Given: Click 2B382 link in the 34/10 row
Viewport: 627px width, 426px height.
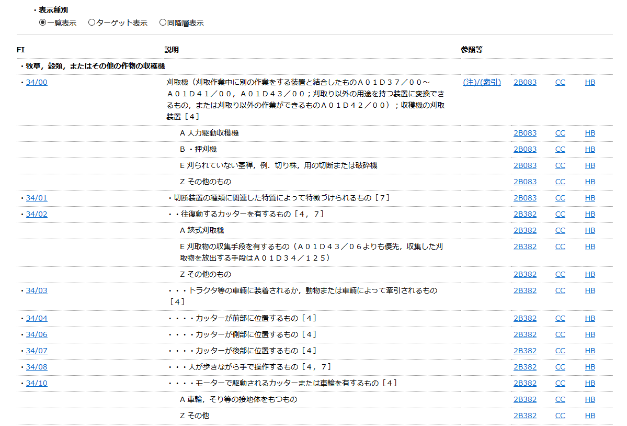Looking at the screenshot, I should pyautogui.click(x=525, y=383).
